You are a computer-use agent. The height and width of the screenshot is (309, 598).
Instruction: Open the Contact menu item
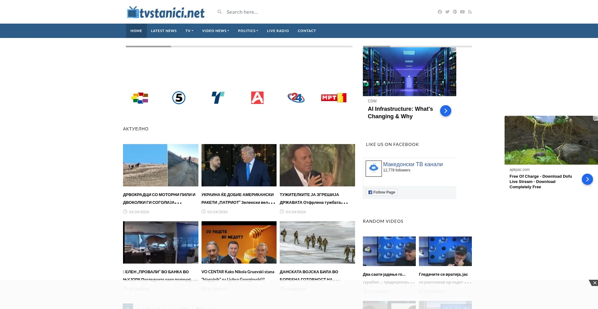tap(307, 31)
